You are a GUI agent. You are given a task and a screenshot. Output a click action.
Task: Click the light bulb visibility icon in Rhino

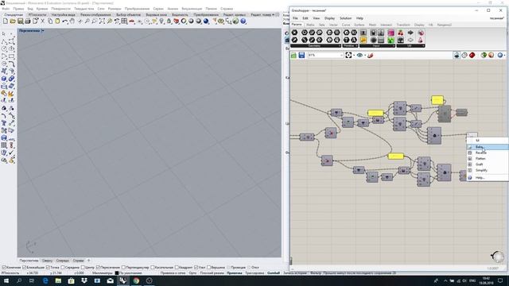click(x=161, y=21)
